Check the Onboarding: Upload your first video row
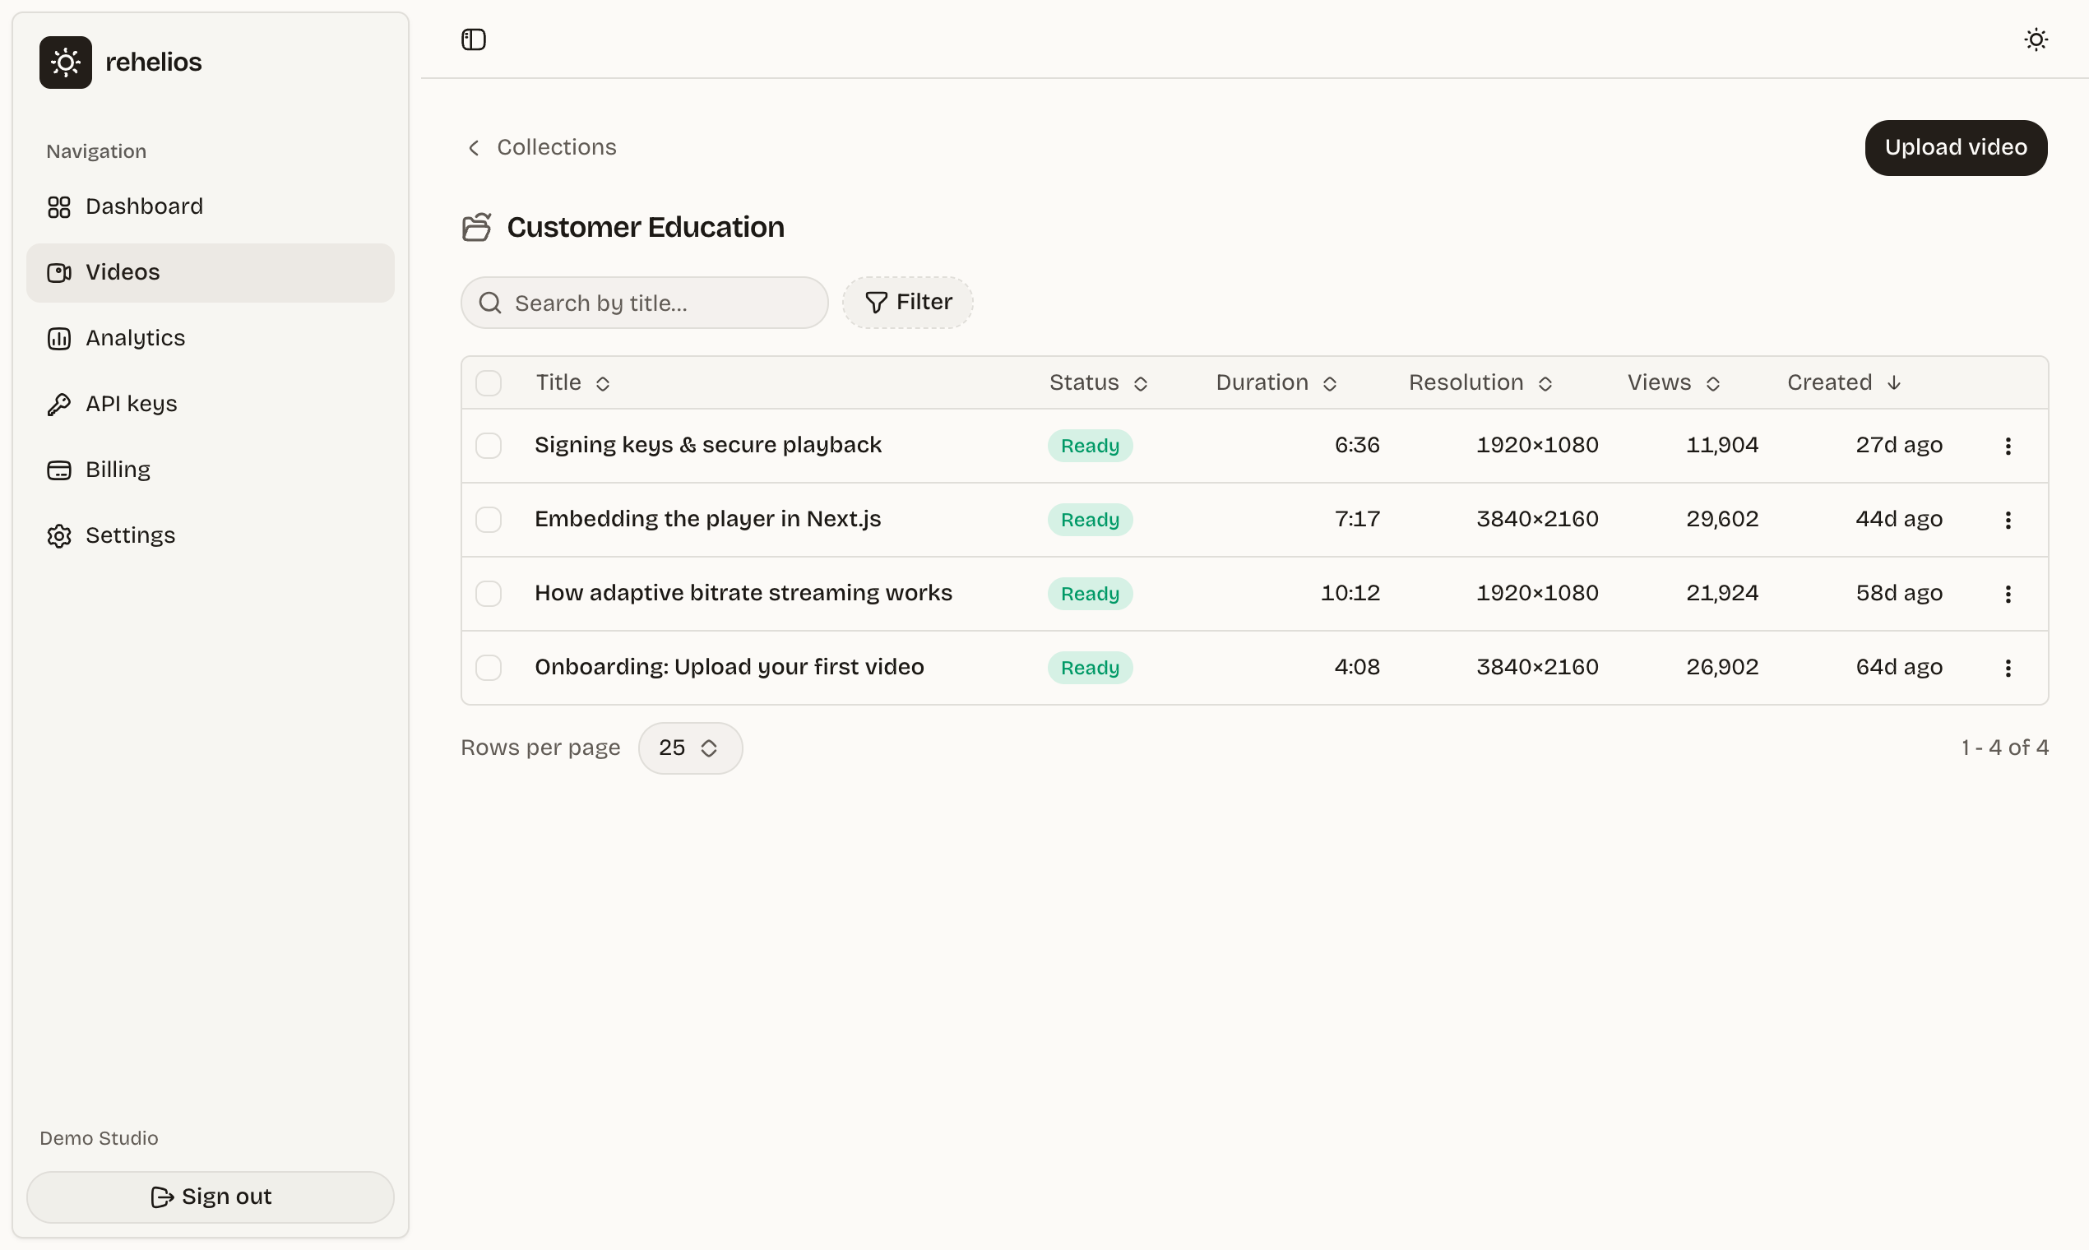Viewport: 2089px width, 1250px height. (x=489, y=668)
